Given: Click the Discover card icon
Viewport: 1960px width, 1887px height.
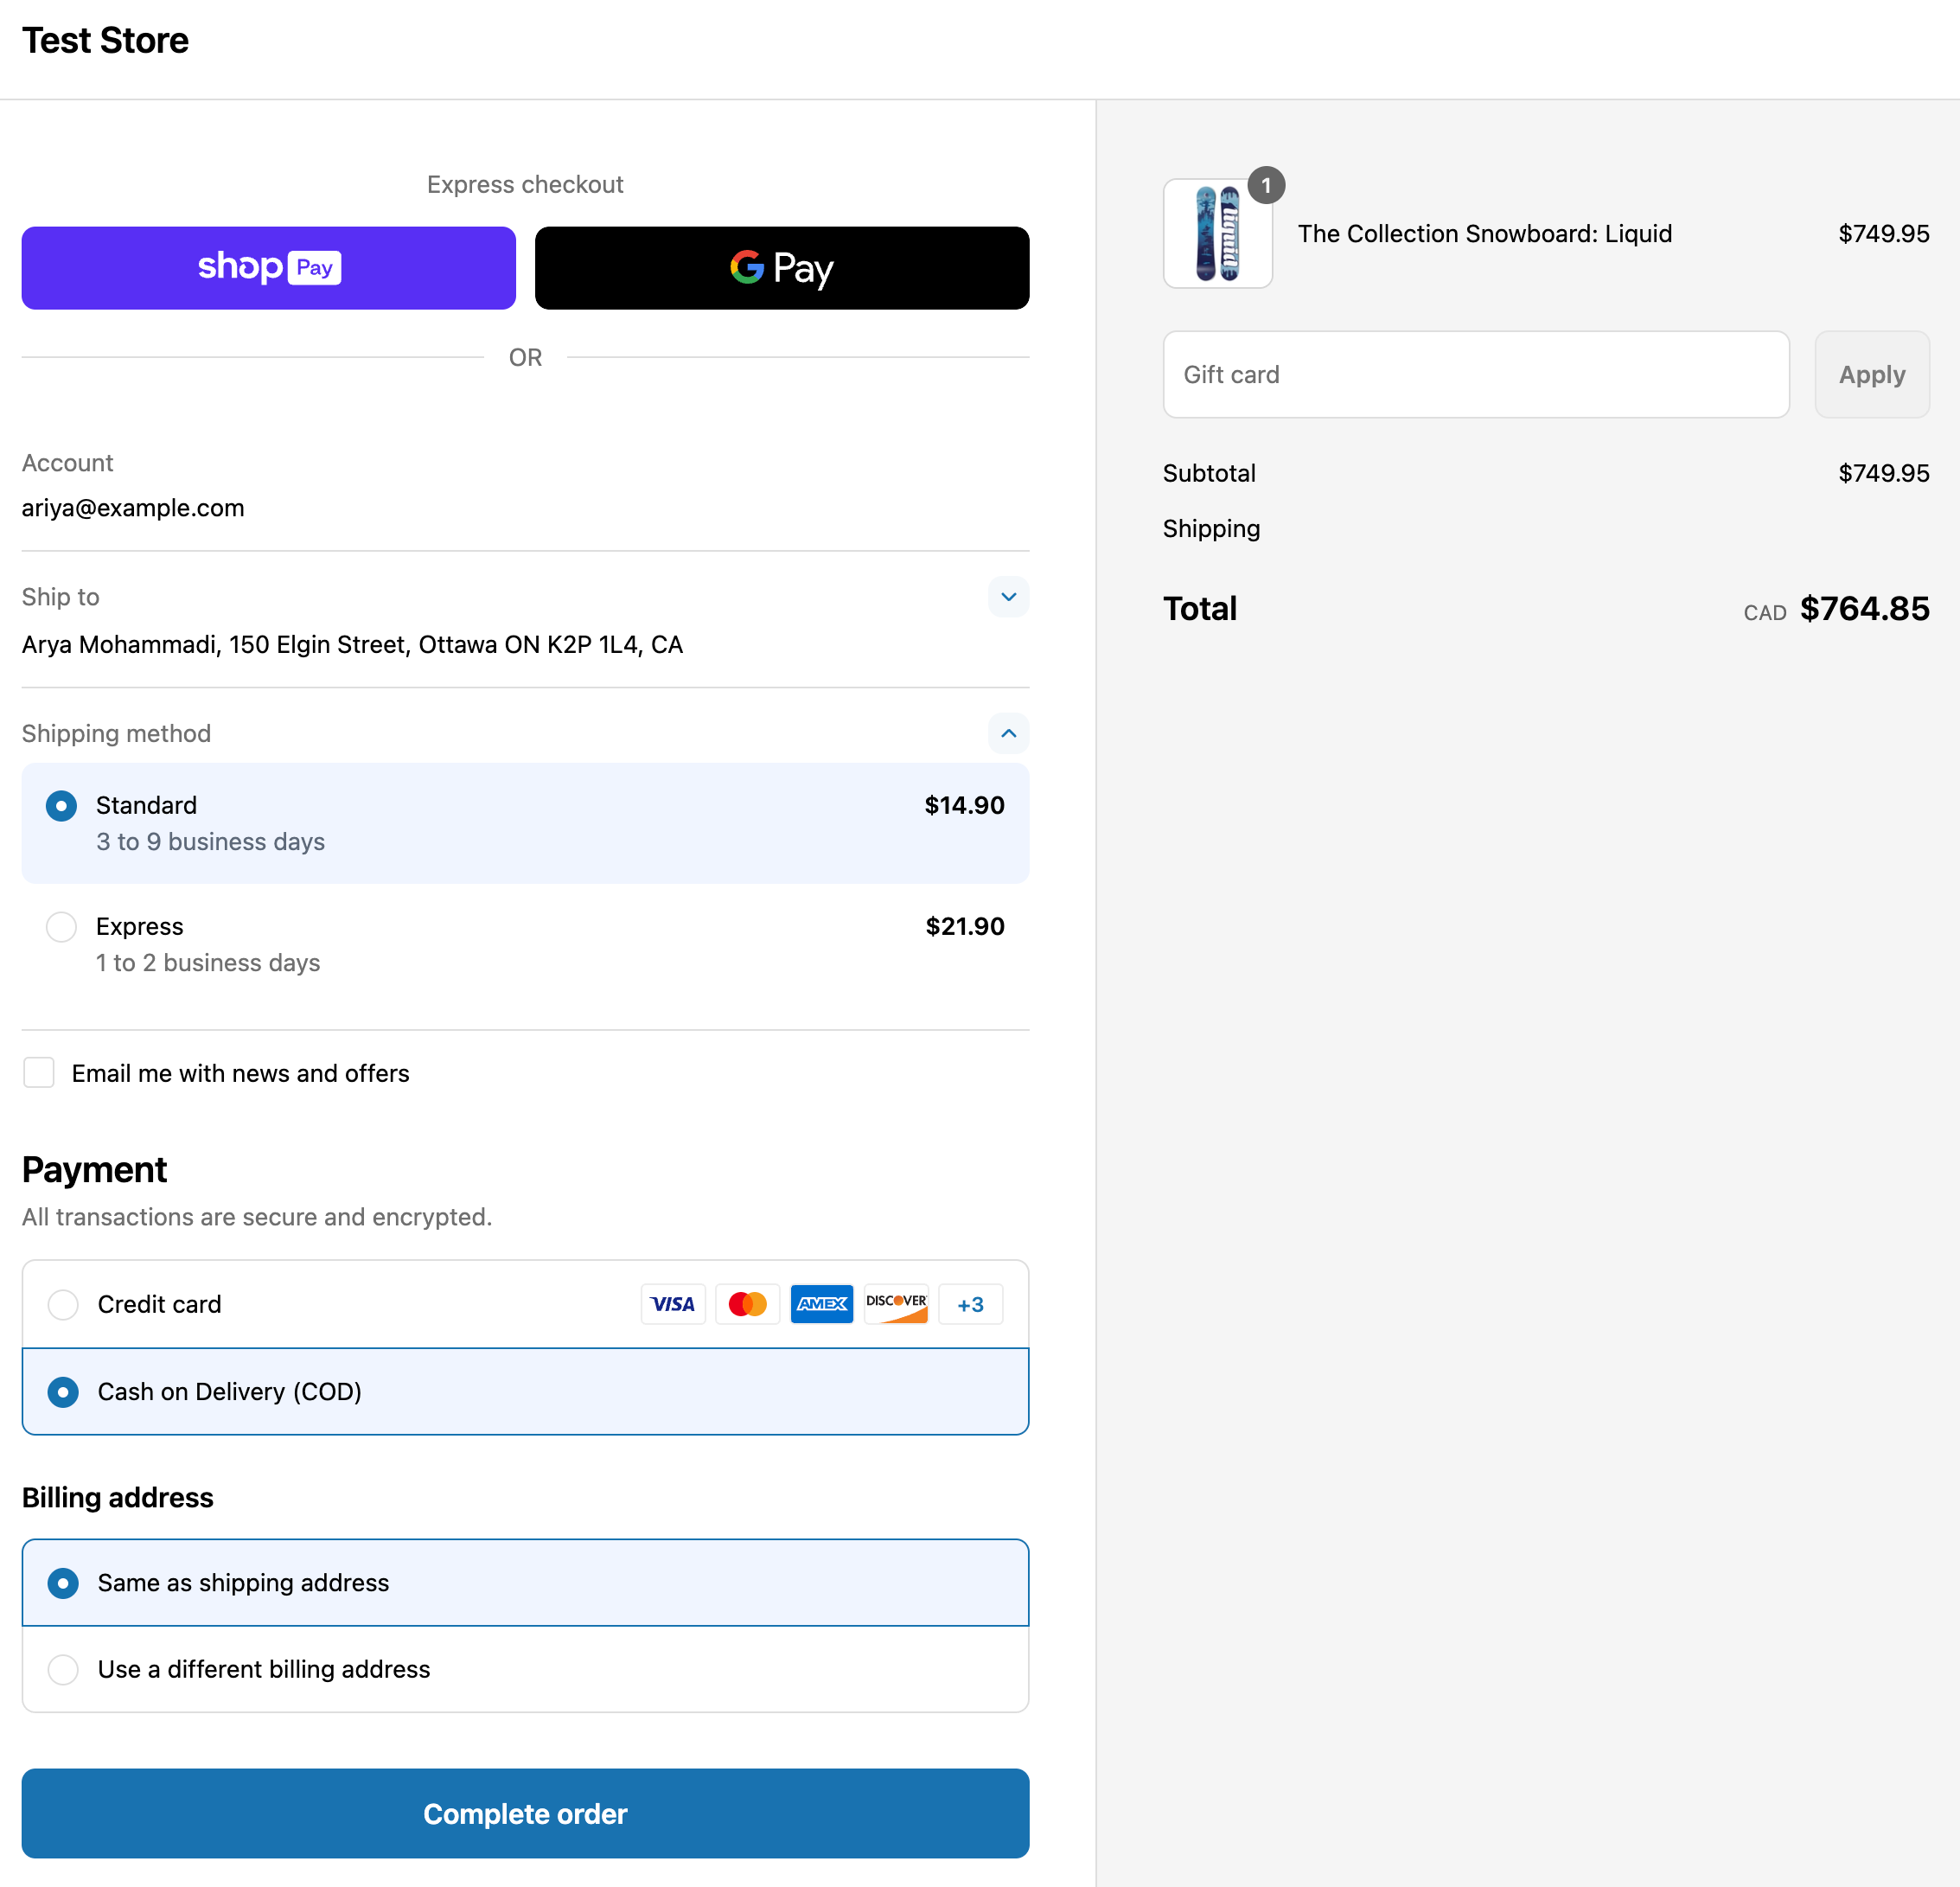Looking at the screenshot, I should point(897,1304).
